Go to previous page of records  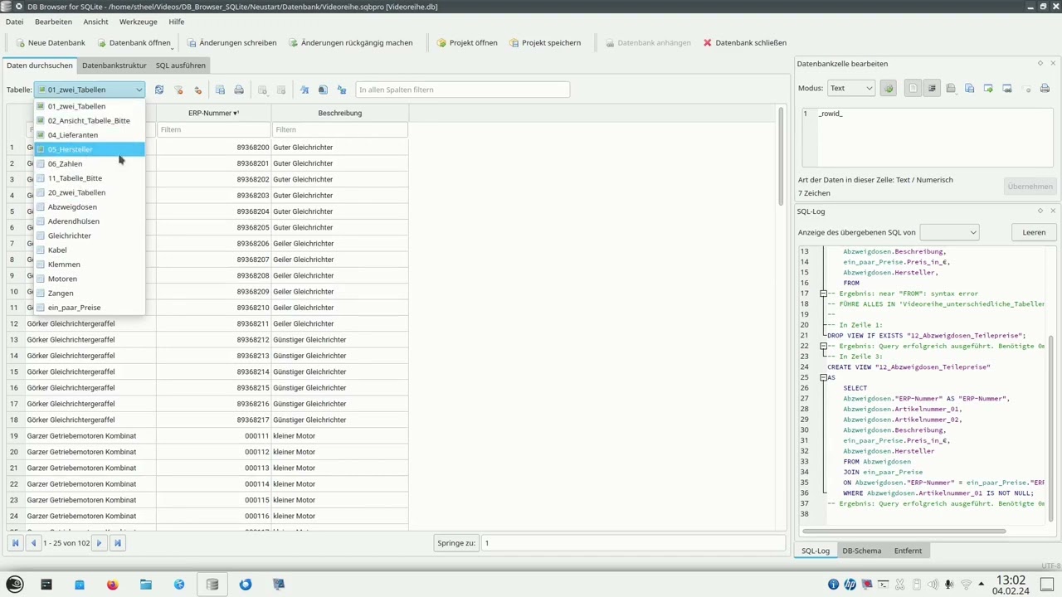[x=33, y=543]
